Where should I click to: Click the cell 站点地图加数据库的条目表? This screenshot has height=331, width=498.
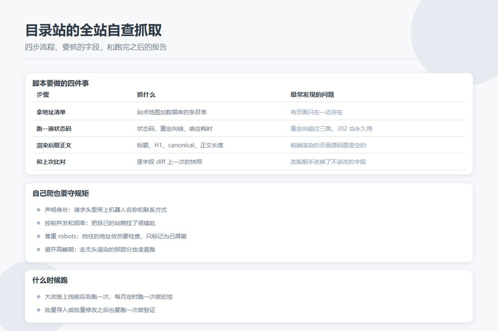pos(172,112)
